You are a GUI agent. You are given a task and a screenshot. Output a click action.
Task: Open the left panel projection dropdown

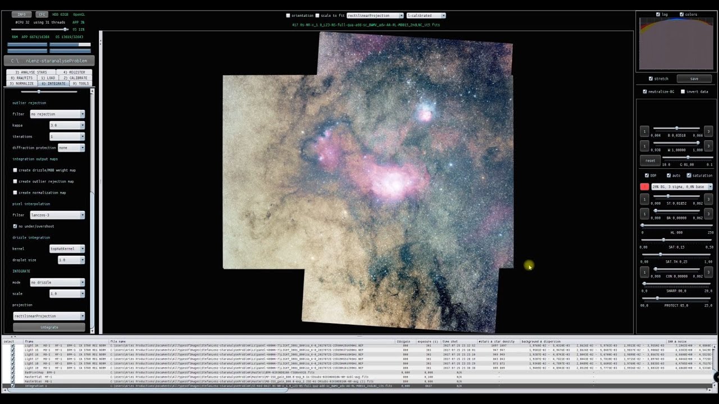coord(49,316)
